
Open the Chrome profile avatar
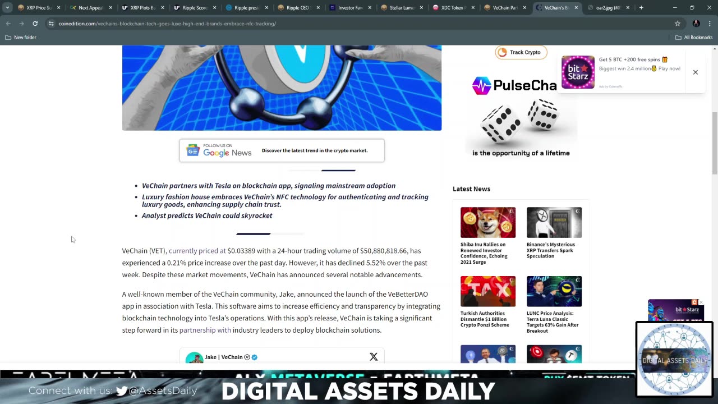(x=696, y=24)
